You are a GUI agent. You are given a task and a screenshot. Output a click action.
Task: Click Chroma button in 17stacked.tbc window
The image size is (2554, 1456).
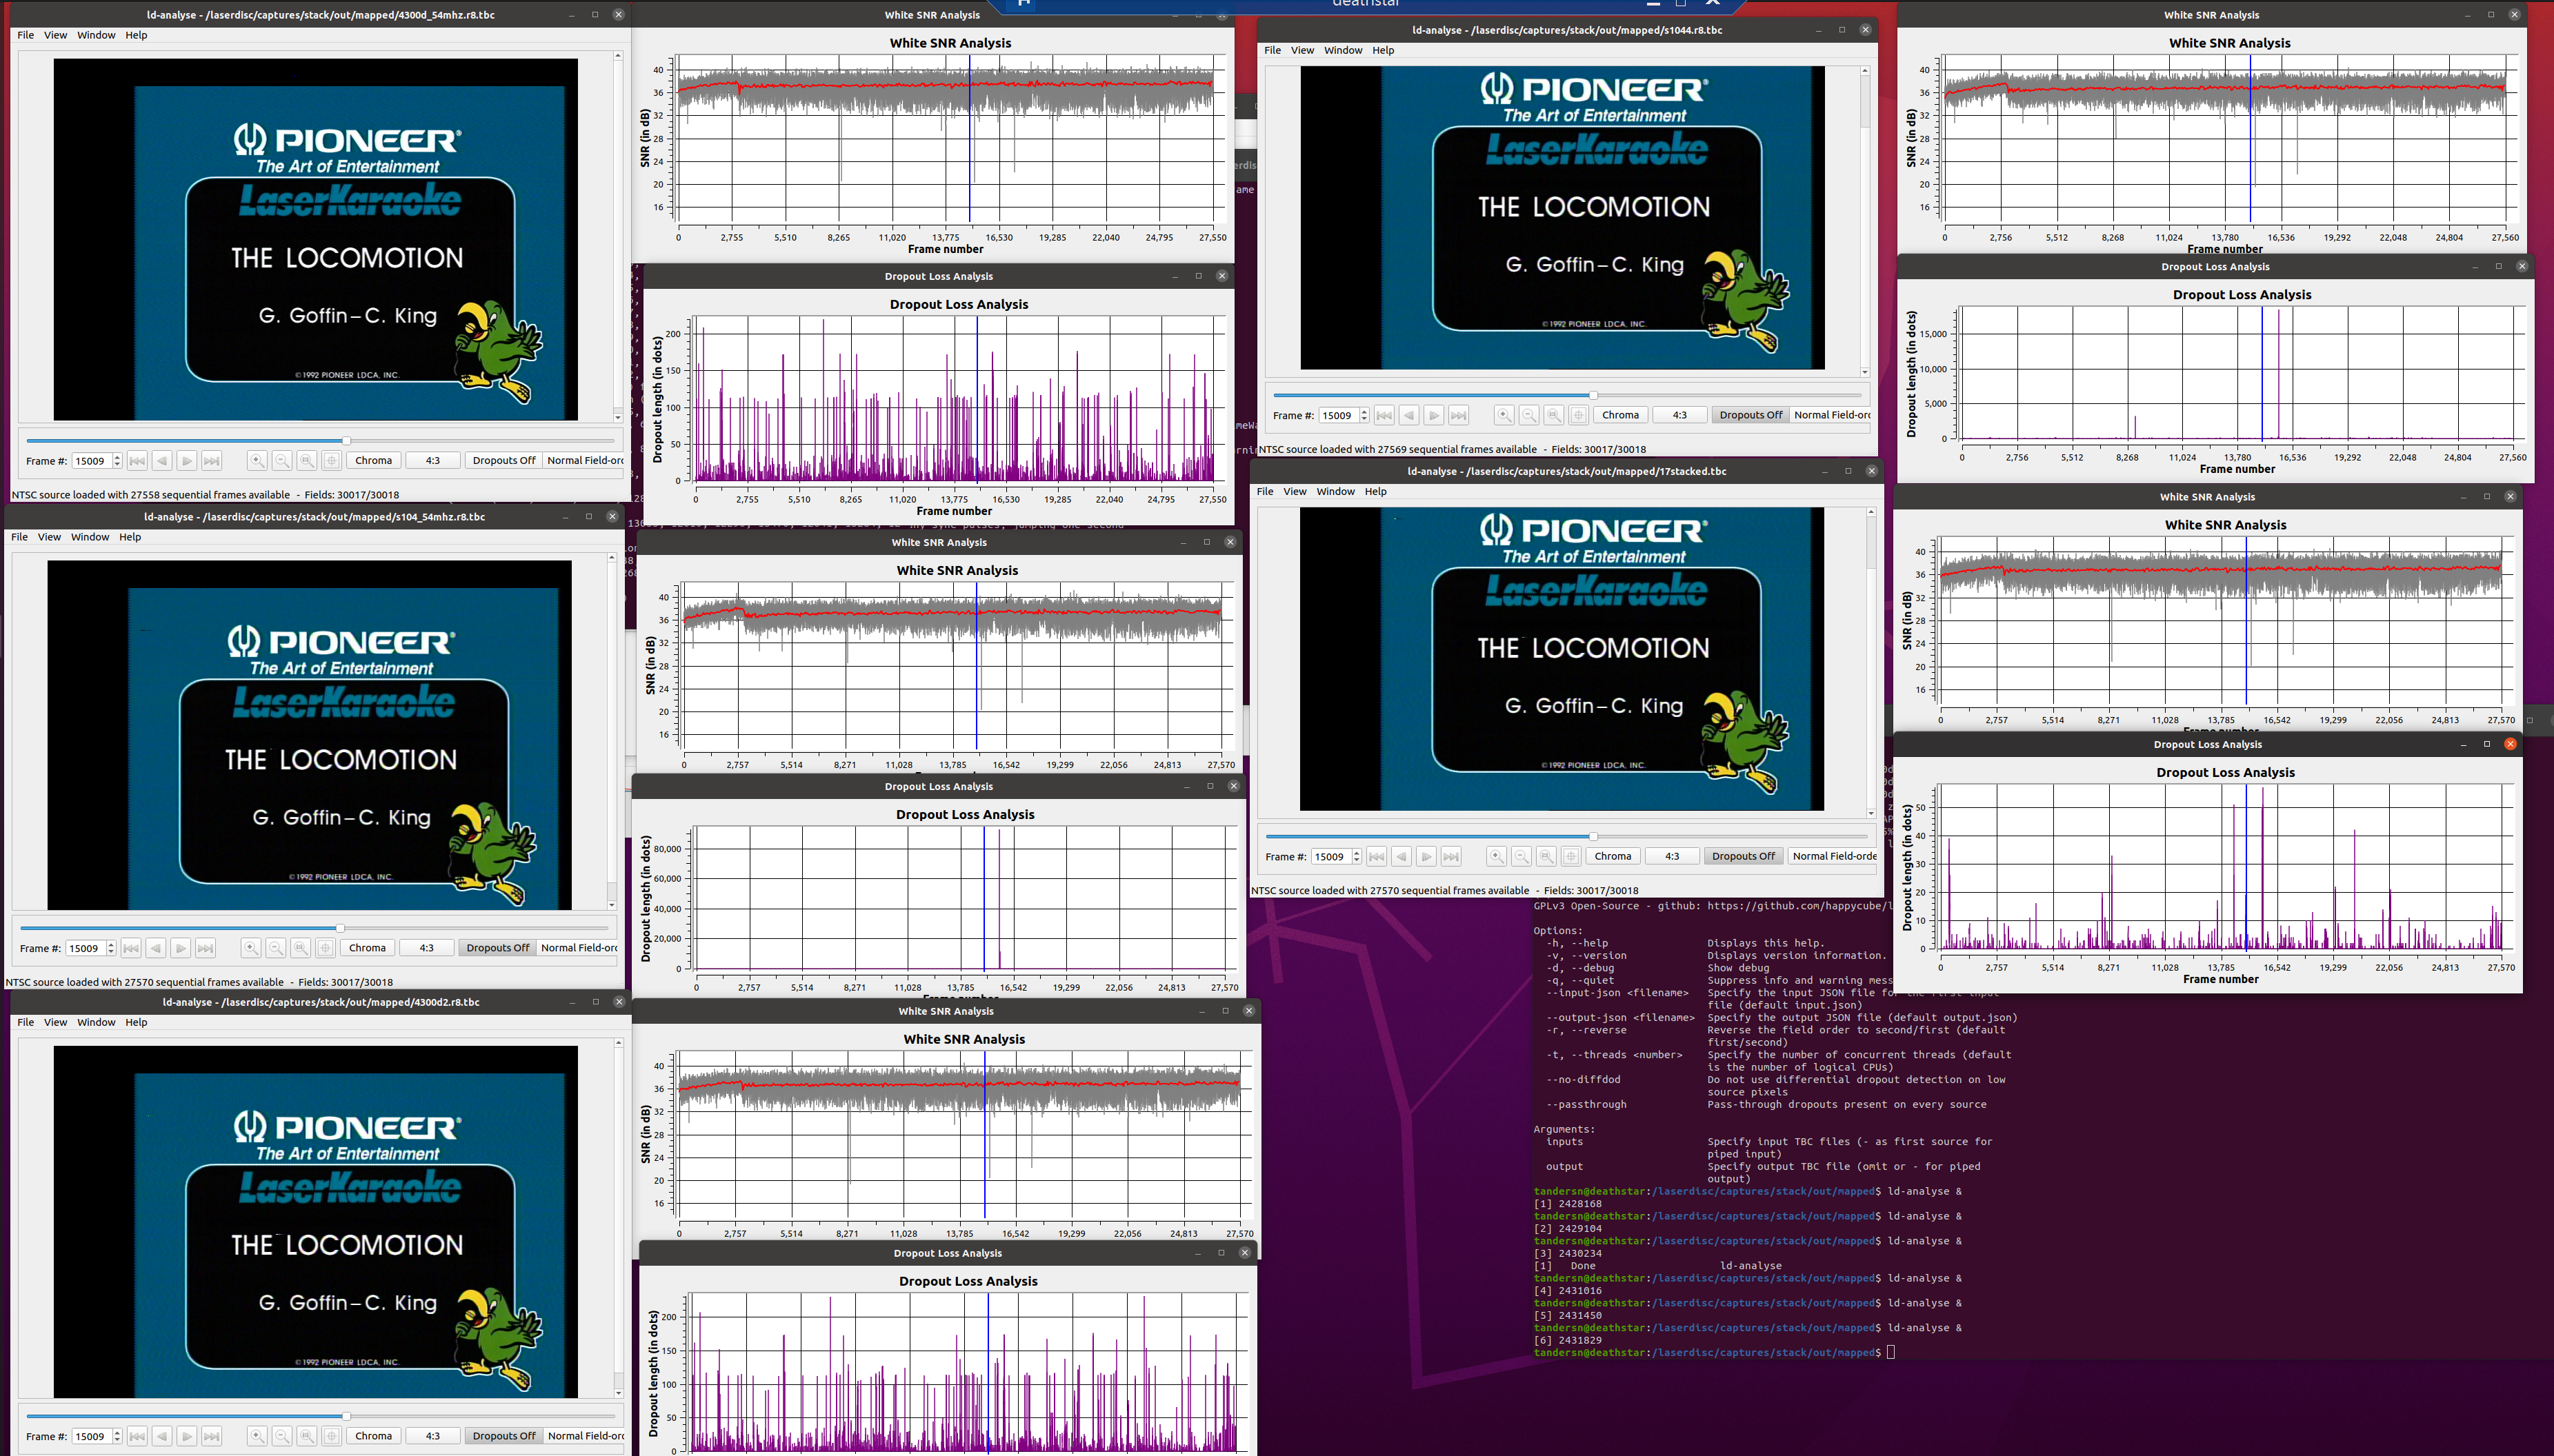coord(1614,856)
